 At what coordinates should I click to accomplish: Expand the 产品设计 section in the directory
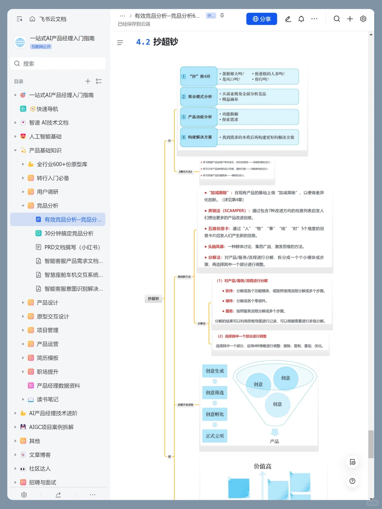[x=23, y=303]
